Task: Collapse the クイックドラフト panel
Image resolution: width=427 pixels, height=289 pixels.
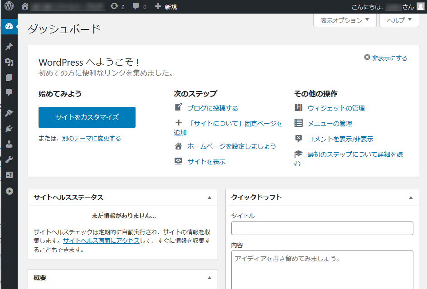Action: click(x=411, y=197)
